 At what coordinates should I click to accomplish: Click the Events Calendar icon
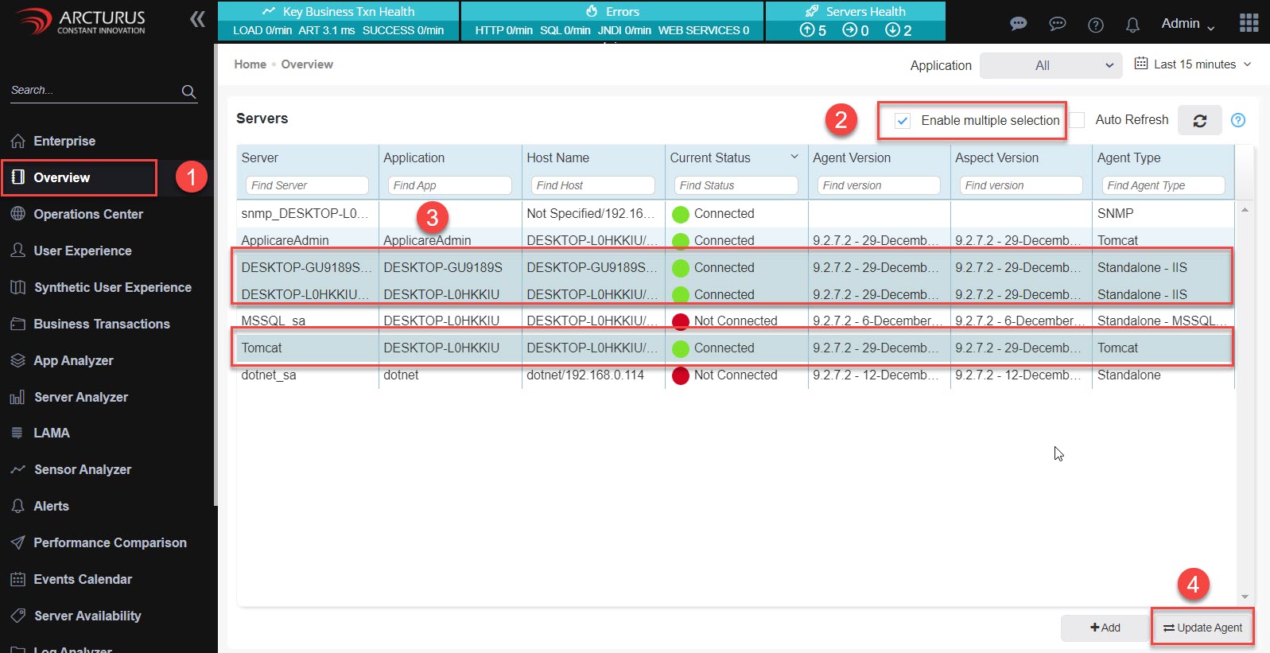pyautogui.click(x=17, y=579)
